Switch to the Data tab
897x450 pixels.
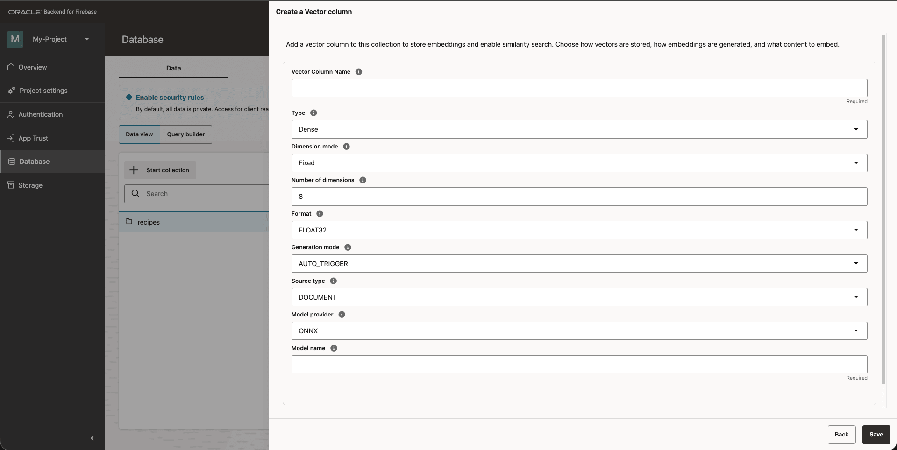pos(173,68)
